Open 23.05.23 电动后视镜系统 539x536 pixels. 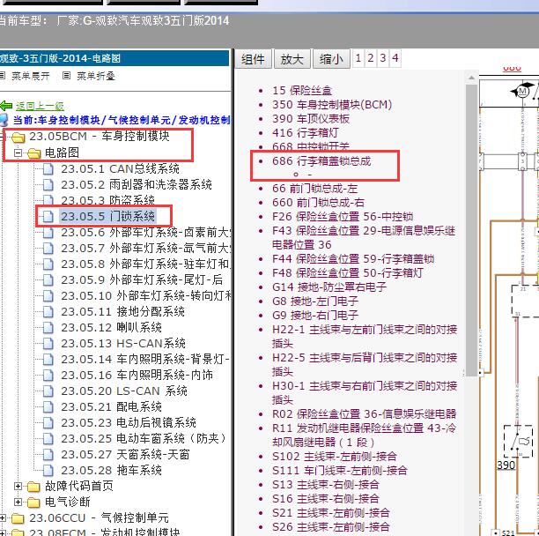point(129,422)
